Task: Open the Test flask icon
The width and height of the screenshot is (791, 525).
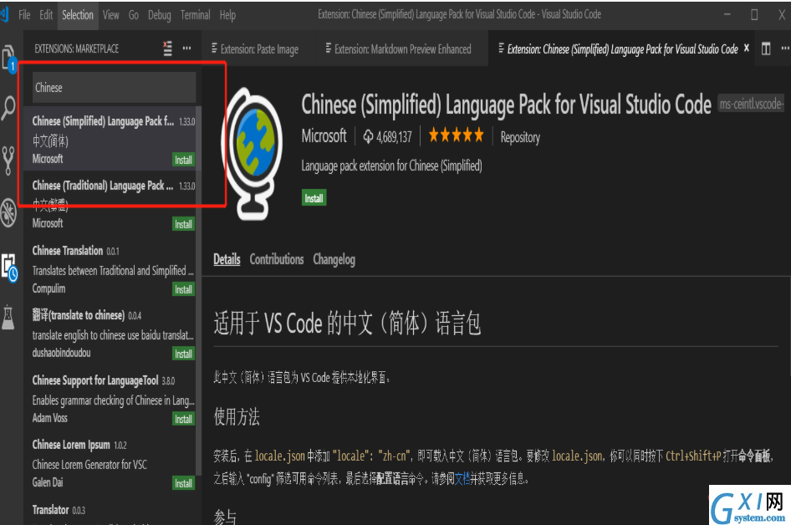Action: coord(8,317)
